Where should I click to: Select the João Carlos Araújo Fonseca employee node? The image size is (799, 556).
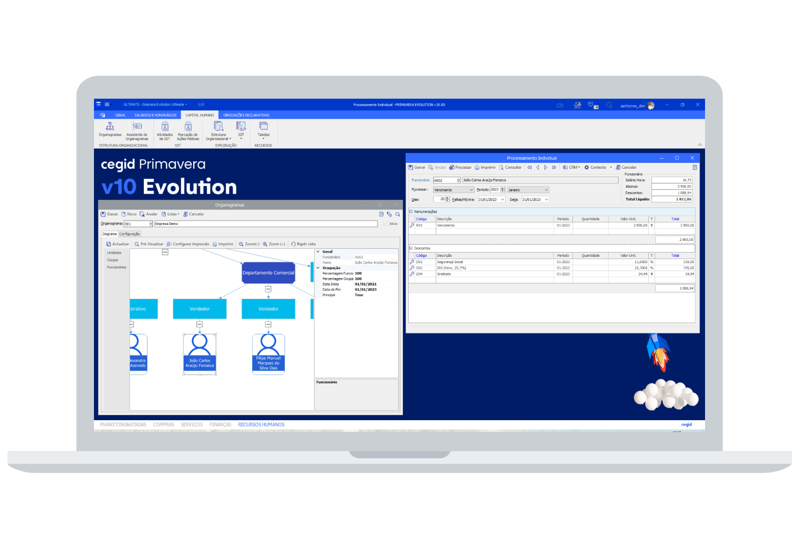pyautogui.click(x=200, y=354)
